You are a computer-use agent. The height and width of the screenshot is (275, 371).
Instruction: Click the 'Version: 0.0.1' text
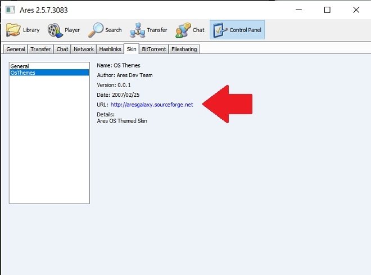coord(114,85)
